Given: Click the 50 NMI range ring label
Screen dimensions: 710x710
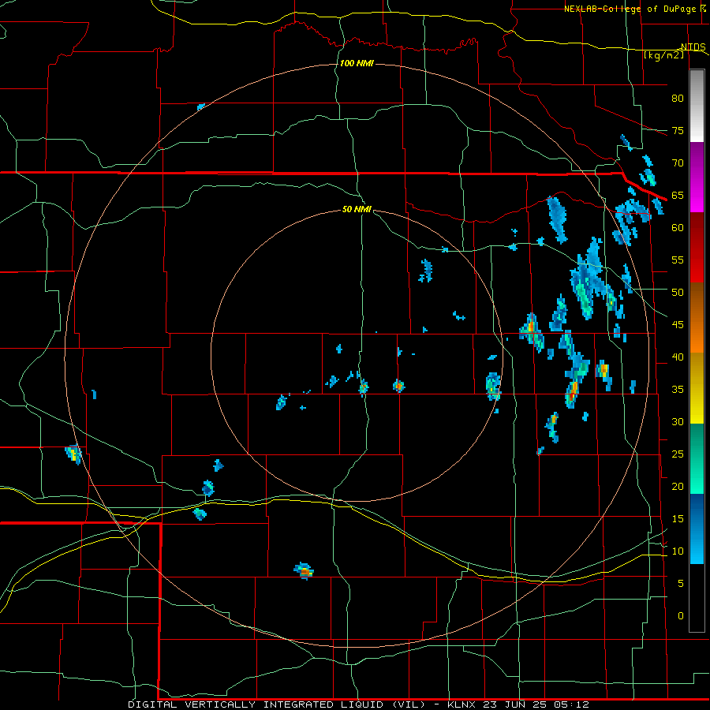Looking at the screenshot, I should pos(357,209).
